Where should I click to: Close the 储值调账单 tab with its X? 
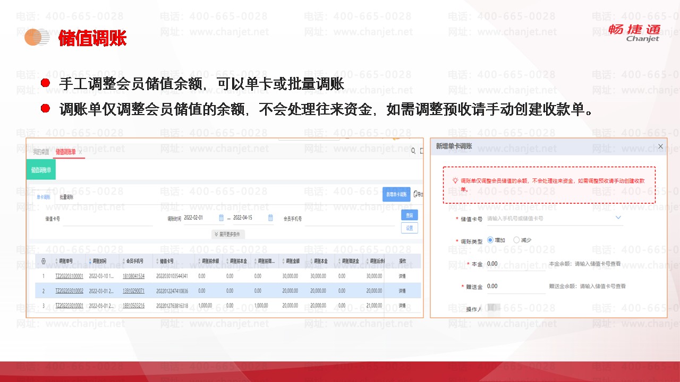point(80,152)
